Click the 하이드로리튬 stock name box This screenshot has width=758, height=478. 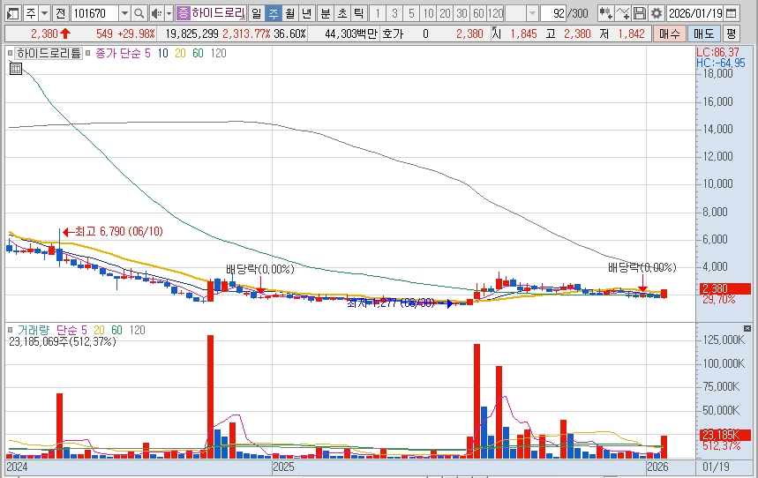pyautogui.click(x=218, y=13)
